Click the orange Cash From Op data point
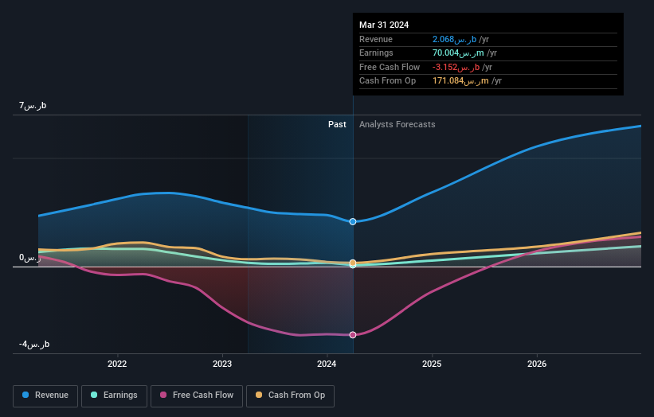This screenshot has width=654, height=417. click(x=353, y=263)
